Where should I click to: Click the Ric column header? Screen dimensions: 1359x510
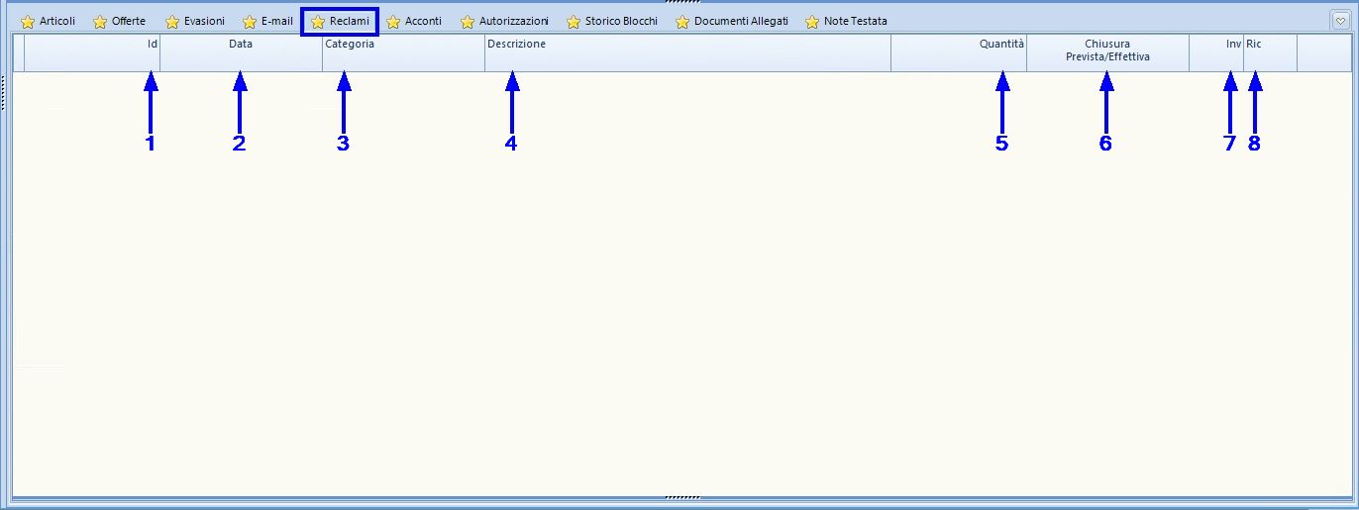[1270, 51]
